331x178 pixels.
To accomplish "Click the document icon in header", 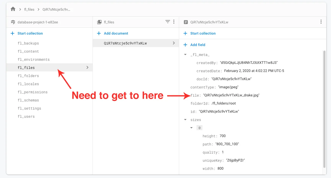I will click(x=186, y=22).
